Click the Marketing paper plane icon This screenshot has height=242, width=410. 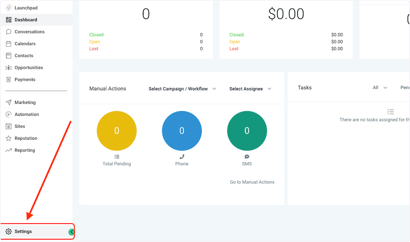click(9, 102)
